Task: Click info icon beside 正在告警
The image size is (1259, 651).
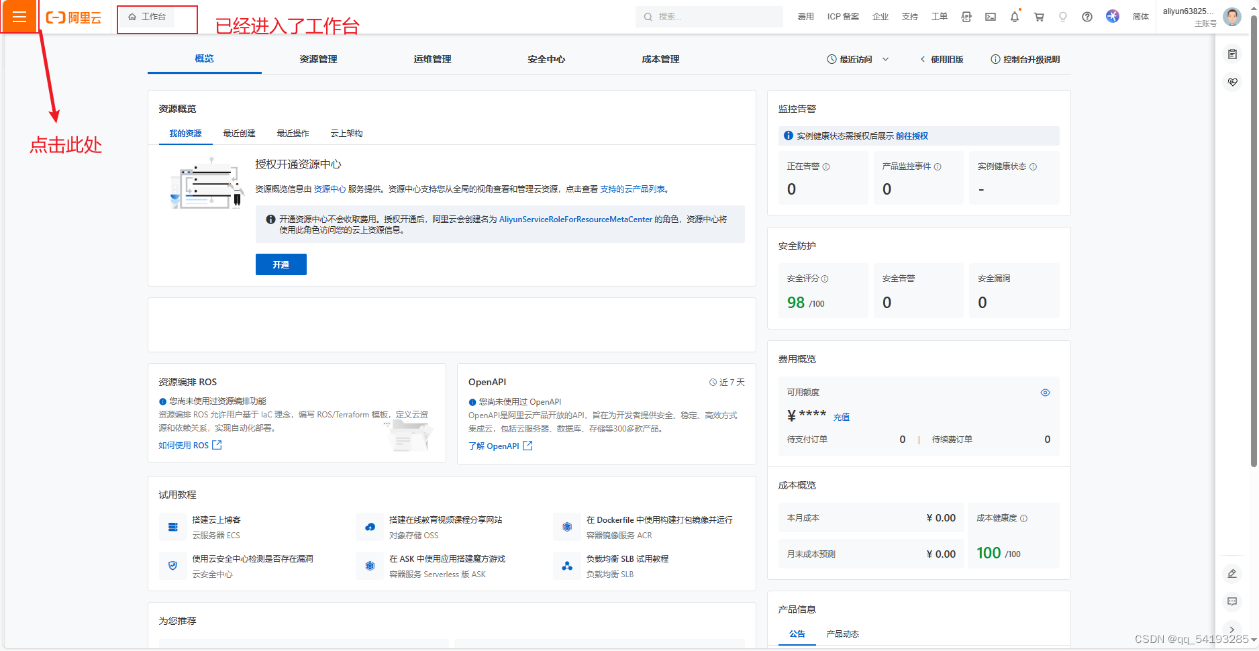Action: (x=826, y=167)
